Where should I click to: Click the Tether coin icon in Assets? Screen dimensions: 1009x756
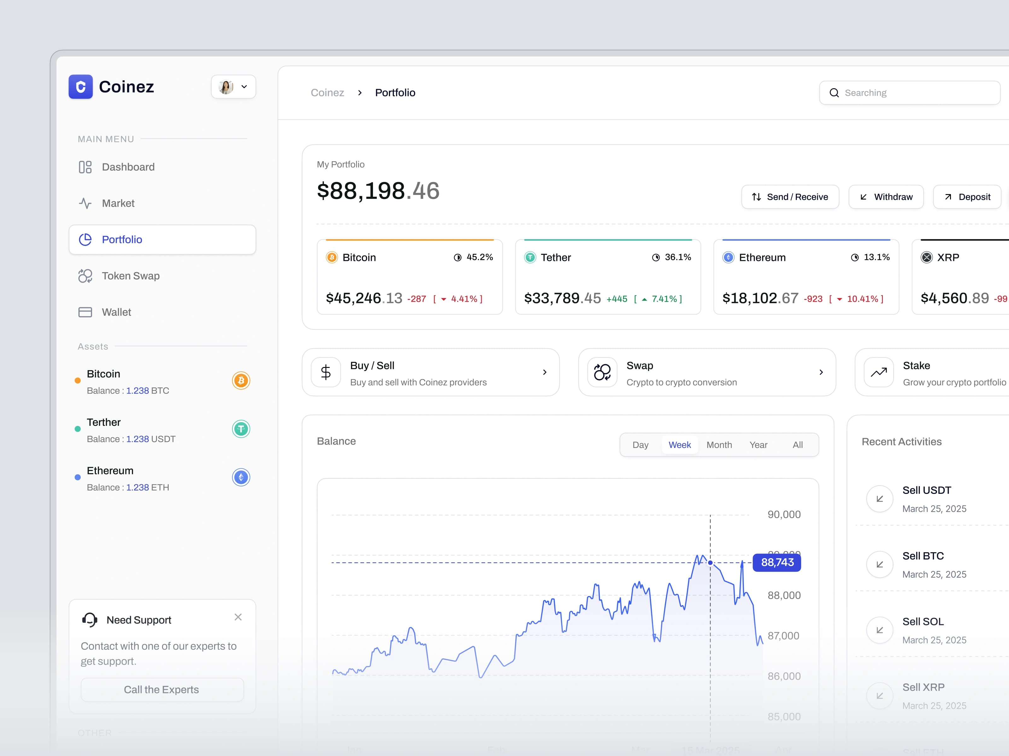(241, 429)
